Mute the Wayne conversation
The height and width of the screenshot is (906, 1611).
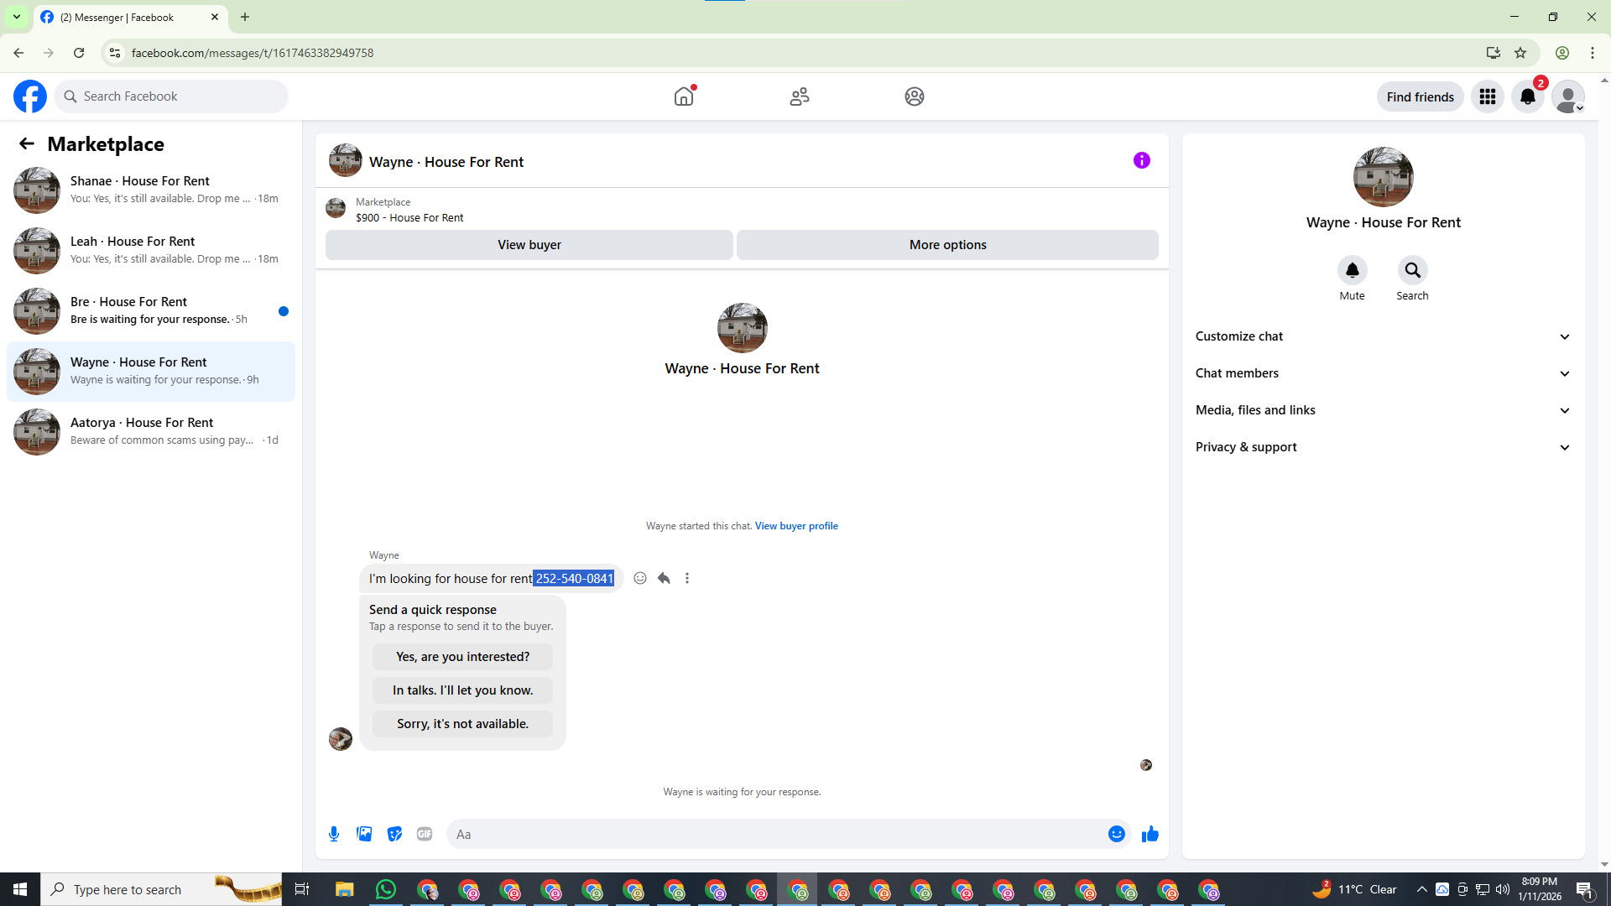[x=1352, y=270]
